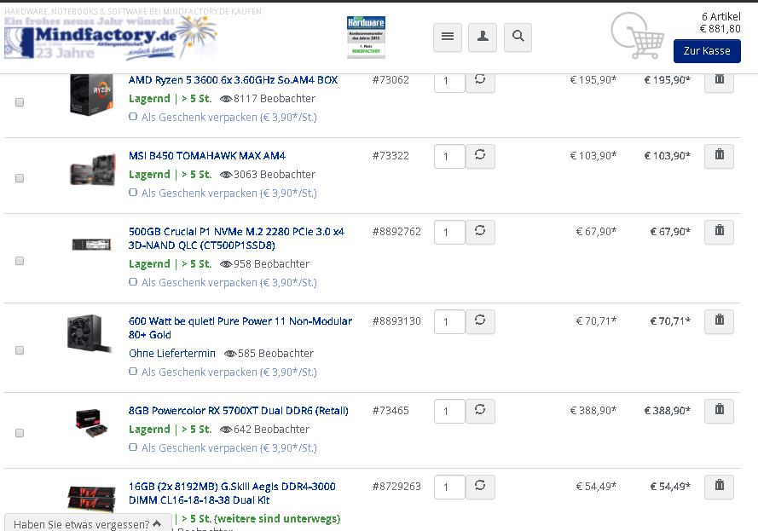758x531 pixels.
Task: Delete G.Skill Aegis RAM from cart
Action: click(719, 487)
